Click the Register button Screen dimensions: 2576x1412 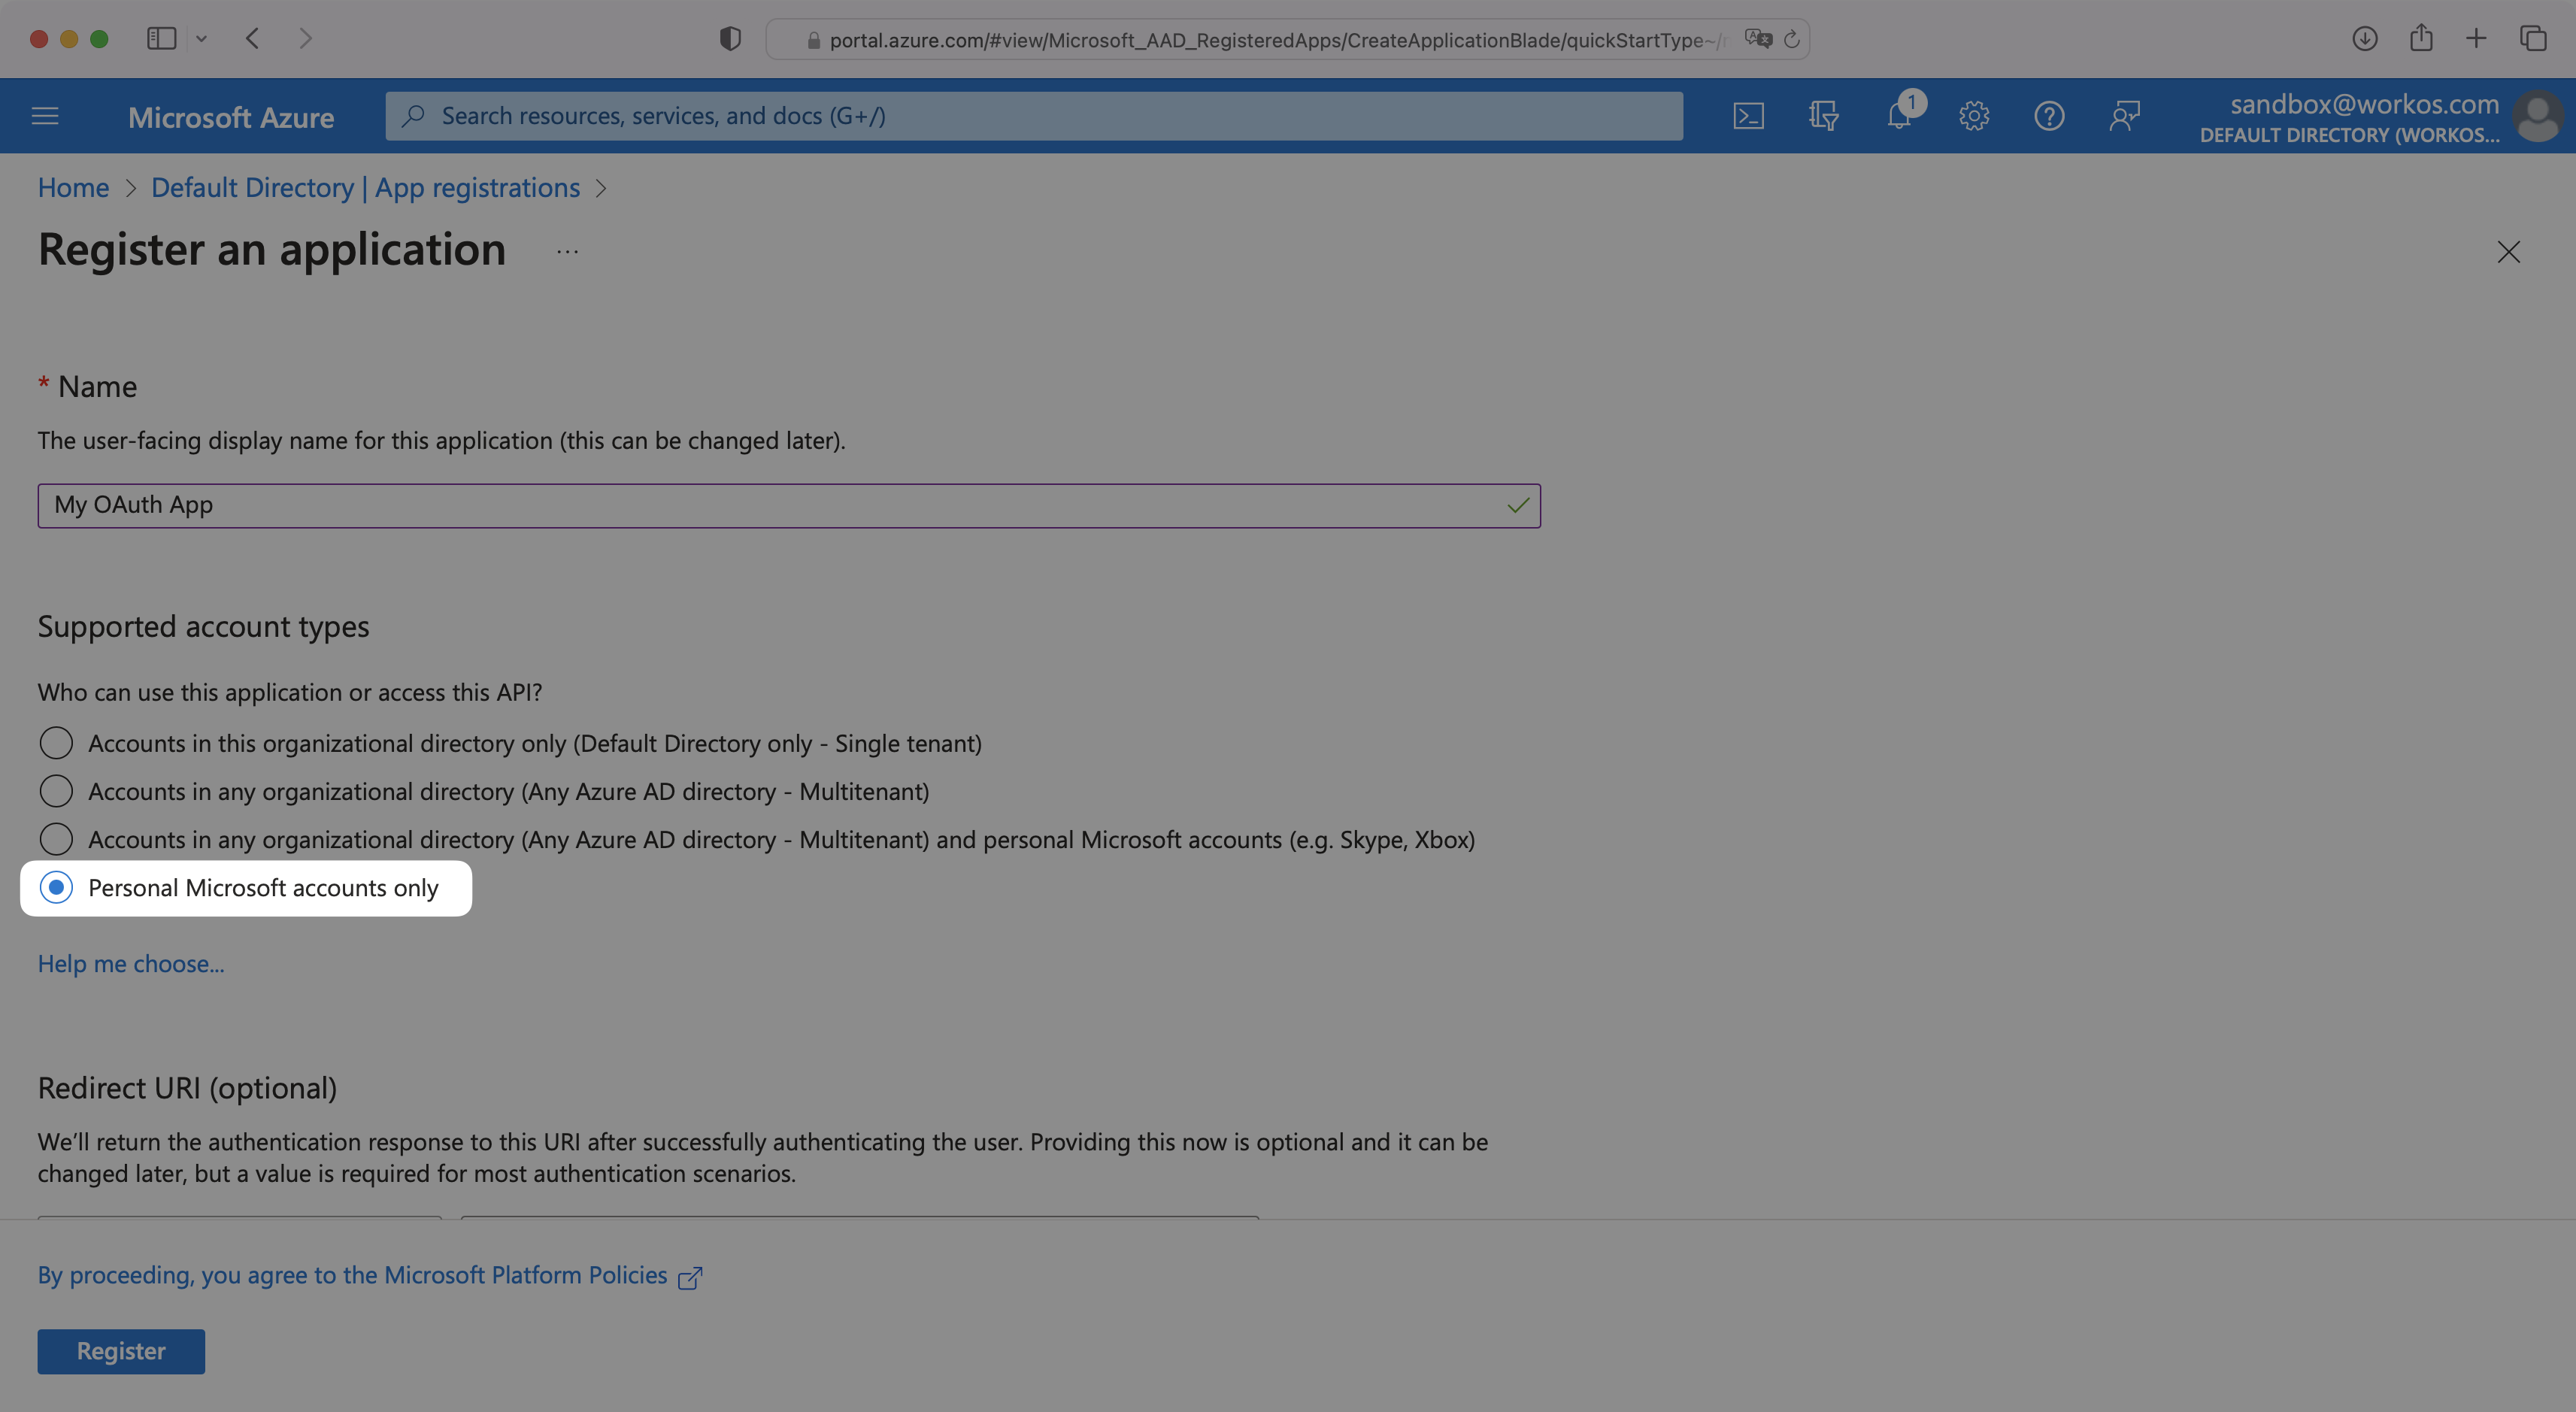121,1351
